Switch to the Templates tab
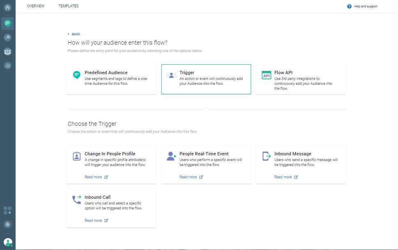Screen dimensions: 398x250 click(x=69, y=6)
